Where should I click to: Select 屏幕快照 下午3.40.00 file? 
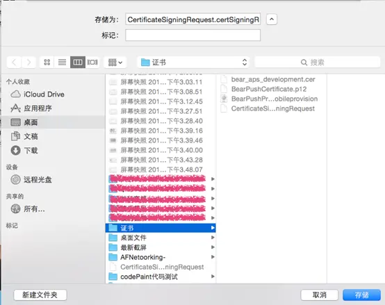pos(161,150)
